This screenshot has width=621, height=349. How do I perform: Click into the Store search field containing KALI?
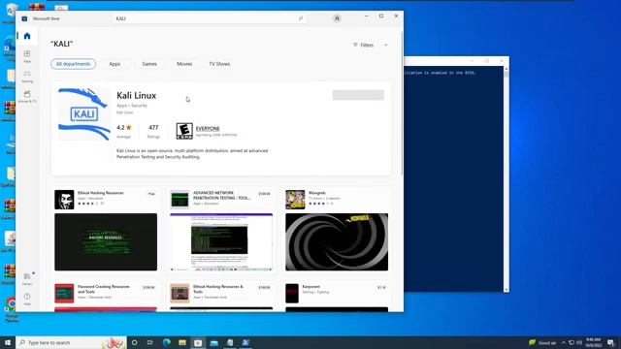point(210,18)
